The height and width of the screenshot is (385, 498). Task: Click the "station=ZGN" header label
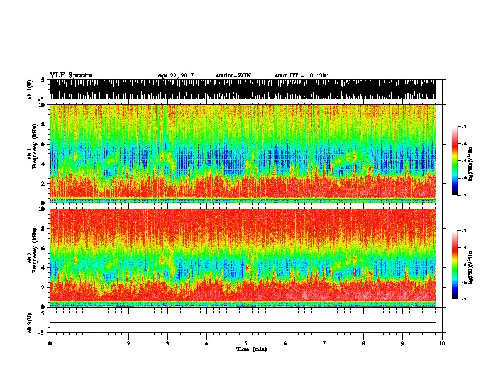click(233, 75)
